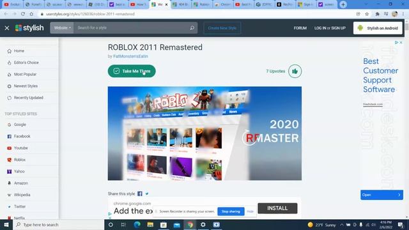Hide the screen sharing notification
This screenshot has height=230, width=409.
[x=250, y=211]
